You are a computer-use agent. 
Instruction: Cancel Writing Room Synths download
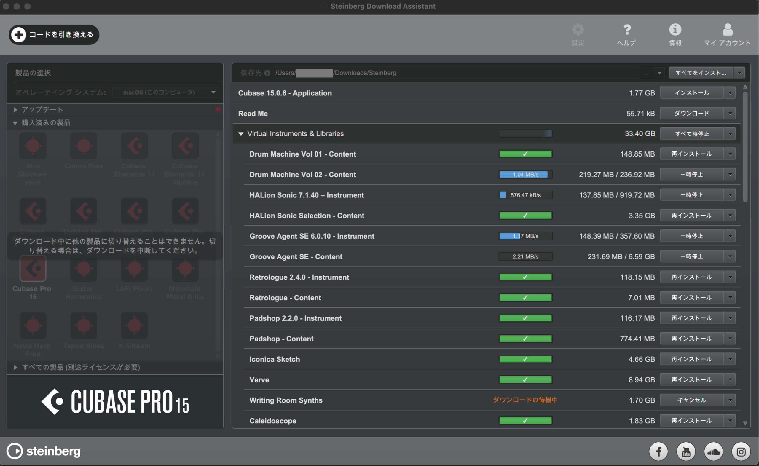pos(691,400)
